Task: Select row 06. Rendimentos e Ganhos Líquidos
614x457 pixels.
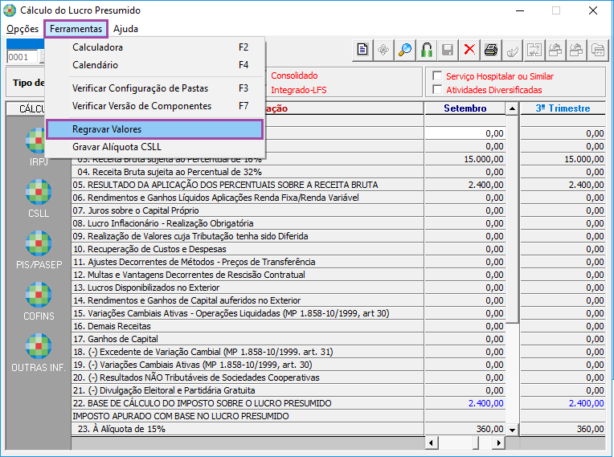Action: 248,198
